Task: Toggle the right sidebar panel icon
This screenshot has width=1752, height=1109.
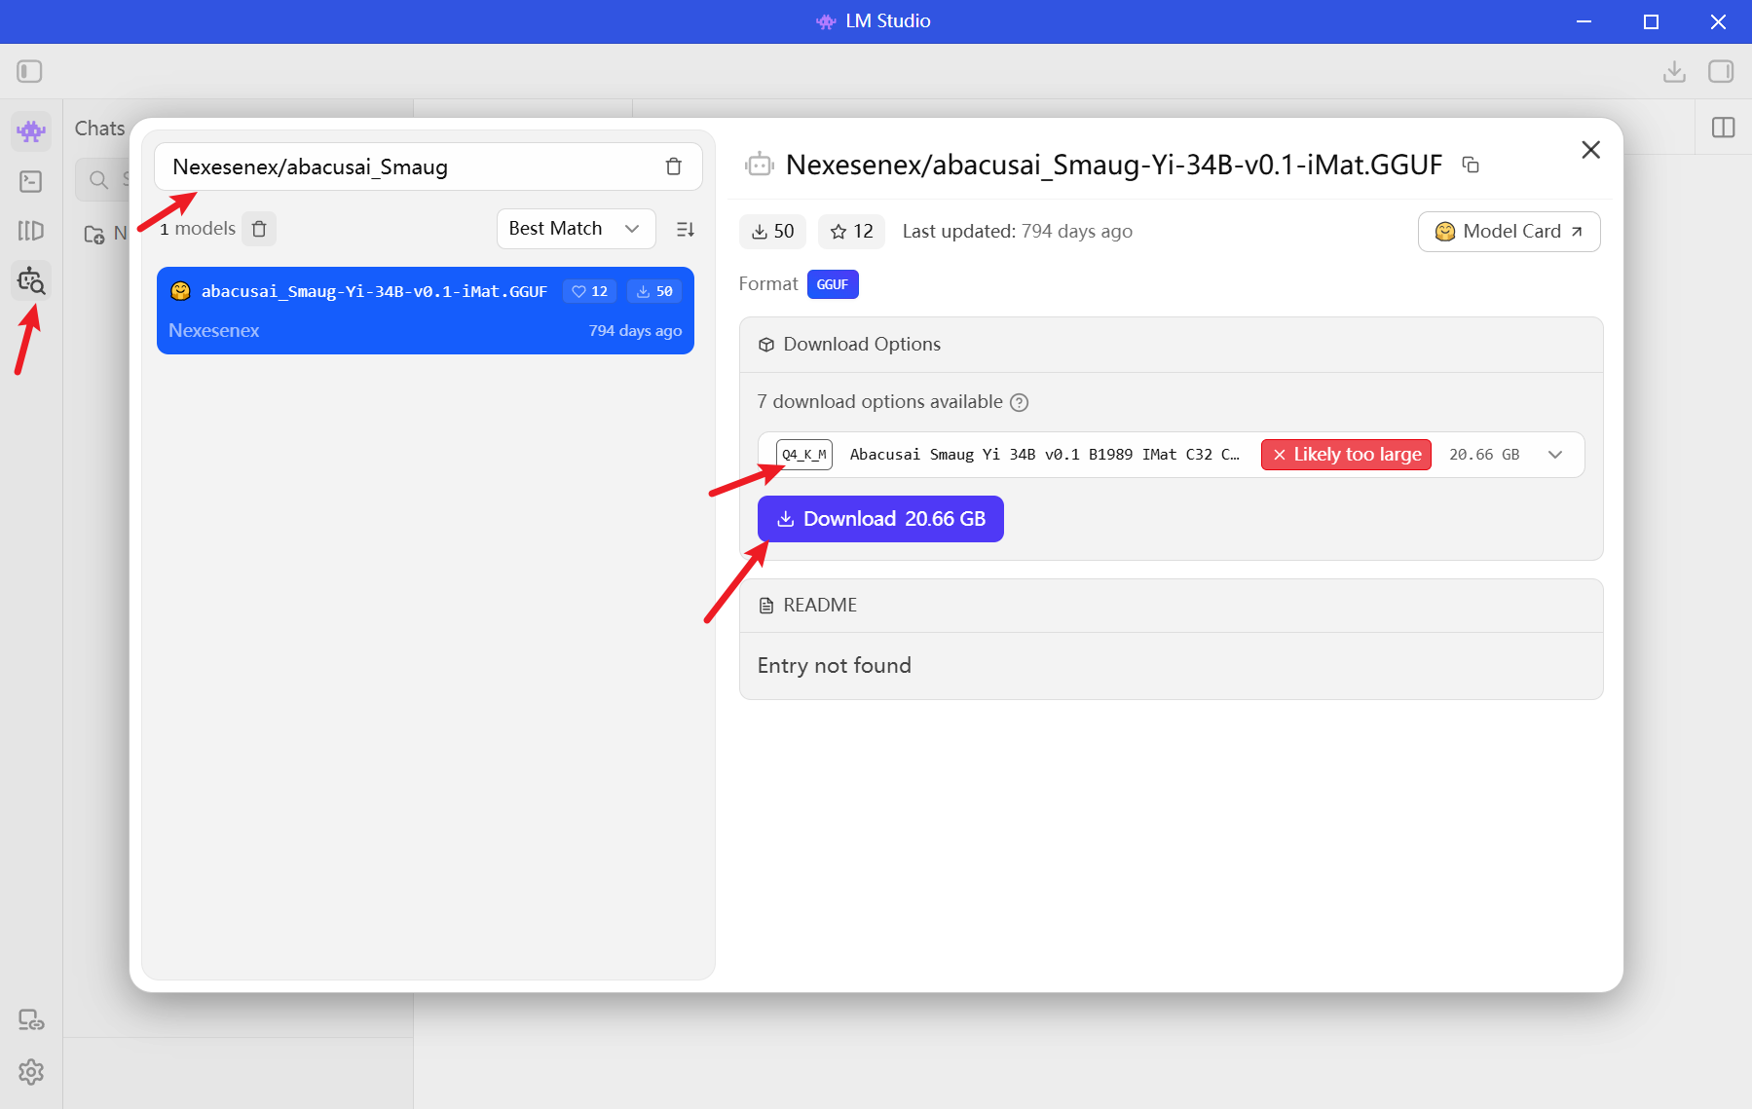Action: pyautogui.click(x=1721, y=71)
